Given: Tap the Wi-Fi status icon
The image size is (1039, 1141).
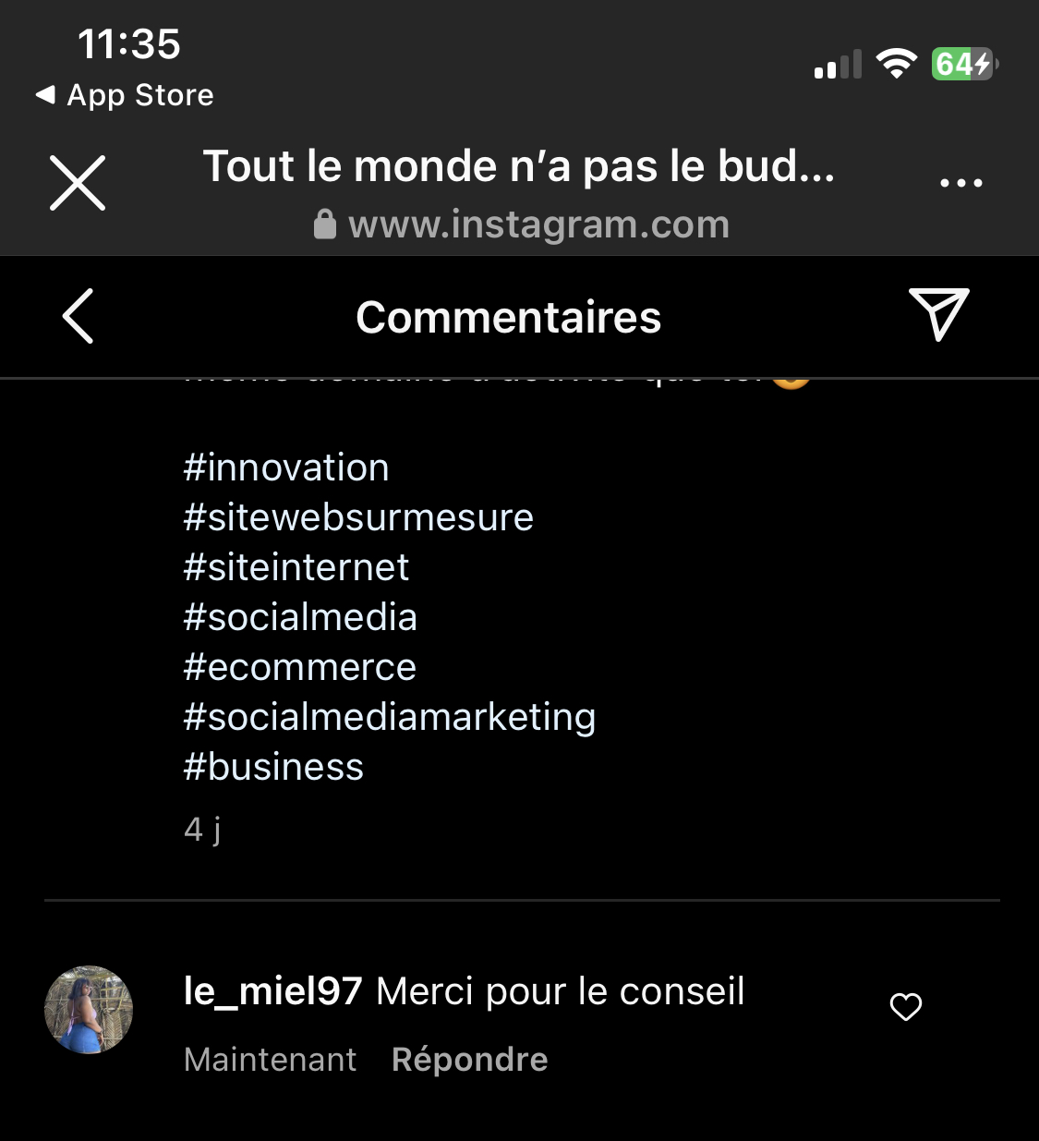Looking at the screenshot, I should click(896, 64).
